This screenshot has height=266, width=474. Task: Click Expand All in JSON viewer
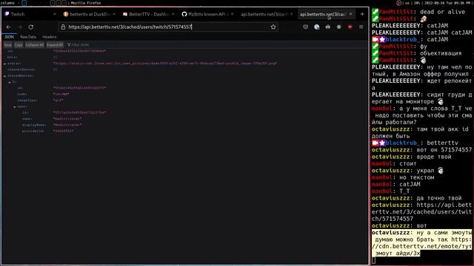pyautogui.click(x=55, y=44)
